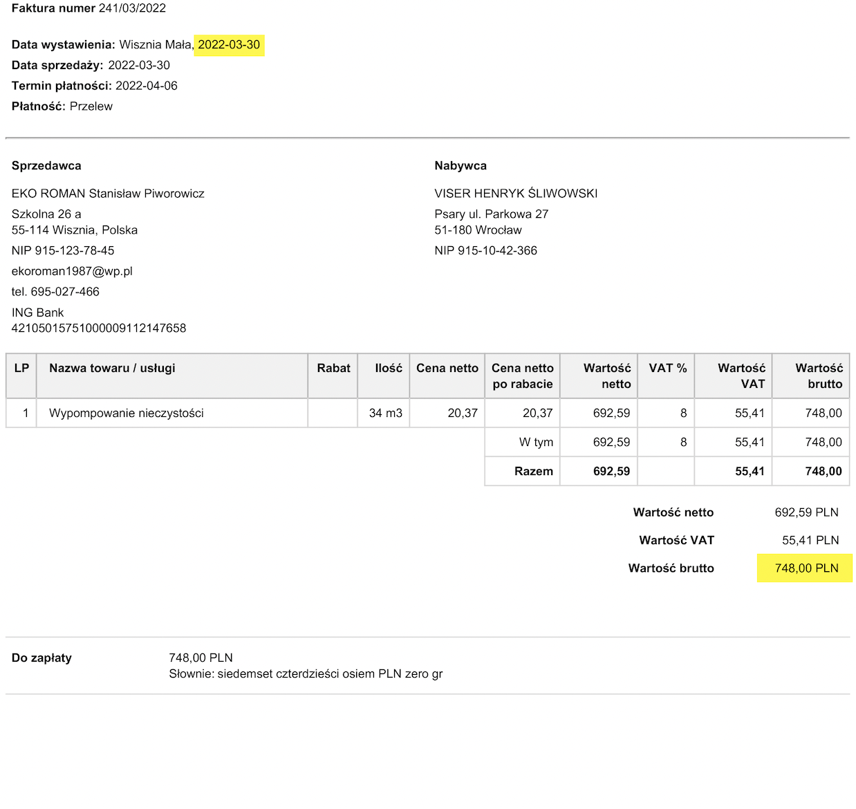Click the seller street Szkolna 26 a
This screenshot has width=856, height=809.
click(x=46, y=214)
